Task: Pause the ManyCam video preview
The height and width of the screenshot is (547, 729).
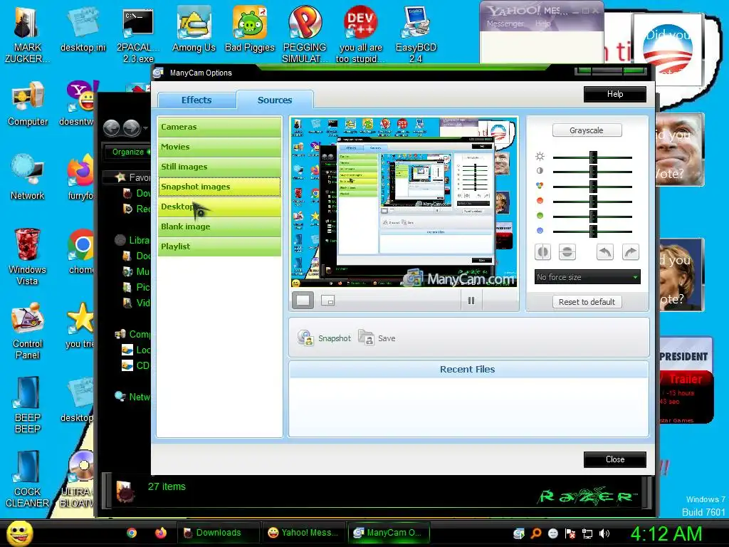Action: tap(471, 301)
